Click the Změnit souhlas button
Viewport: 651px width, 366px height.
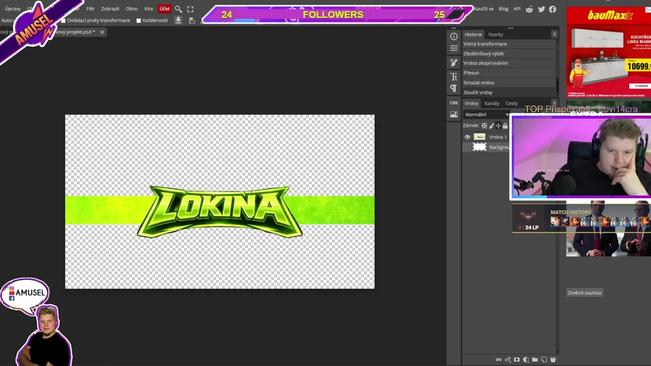tap(585, 293)
